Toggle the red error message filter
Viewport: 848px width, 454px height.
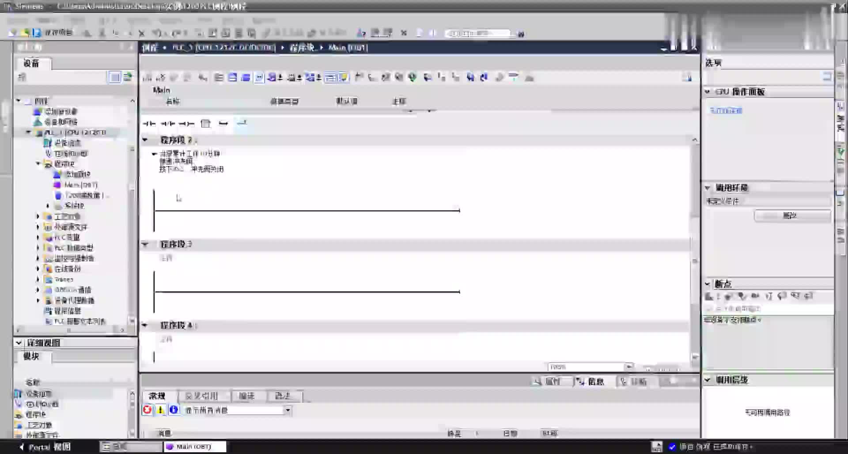(148, 410)
